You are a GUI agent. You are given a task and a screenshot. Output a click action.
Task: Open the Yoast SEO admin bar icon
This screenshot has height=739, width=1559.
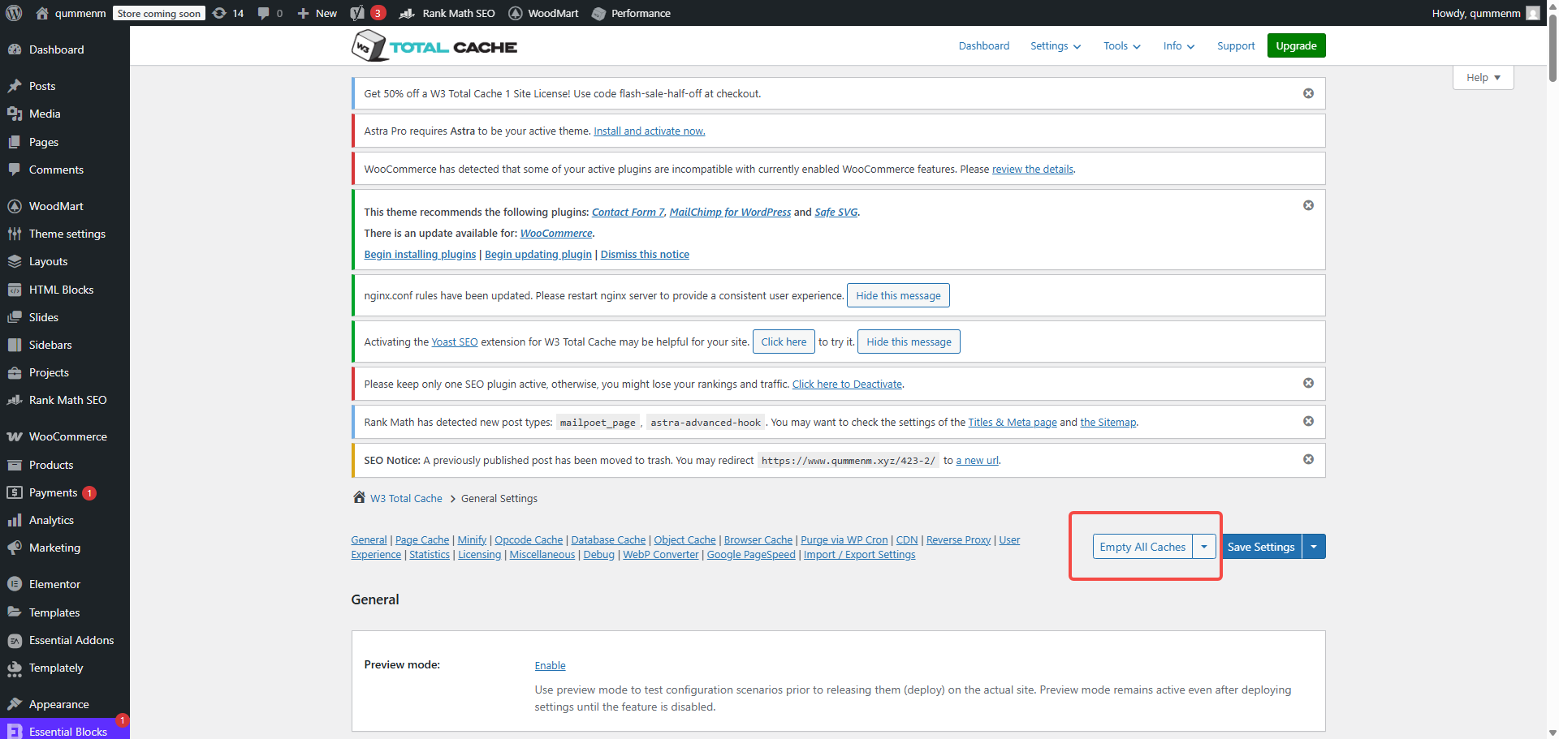pos(358,13)
